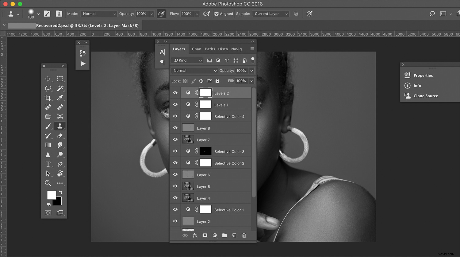Viewport: 460px width, 257px height.
Task: Toggle visibility of Selective Color 3 layer
Action: (175, 151)
